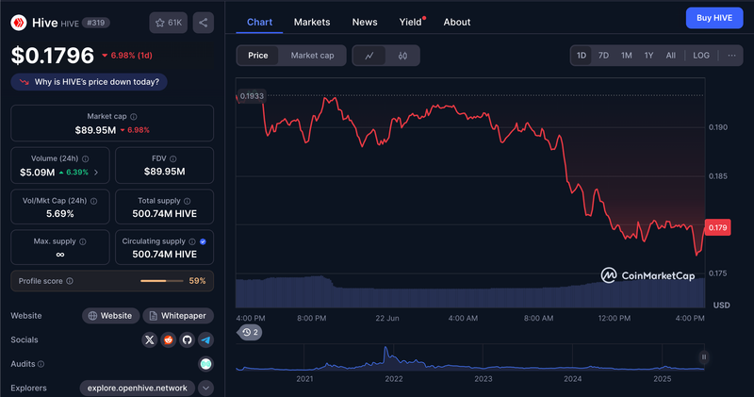This screenshot has width=754, height=397.
Task: Switch chart to Market cap mode
Action: pos(312,56)
